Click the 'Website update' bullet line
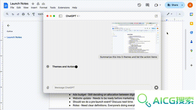Image resolution: width=196 pixels, height=110 pixels. click(x=104, y=98)
